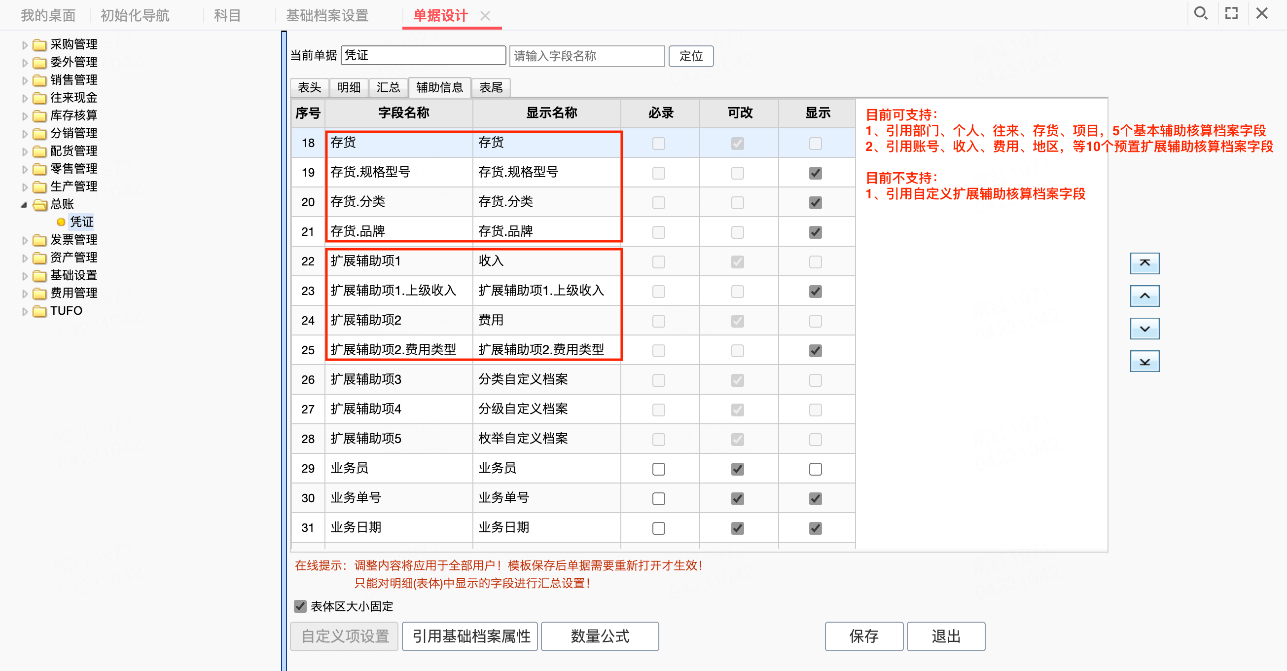Uncheck 显示 for 业务日期 row

815,528
